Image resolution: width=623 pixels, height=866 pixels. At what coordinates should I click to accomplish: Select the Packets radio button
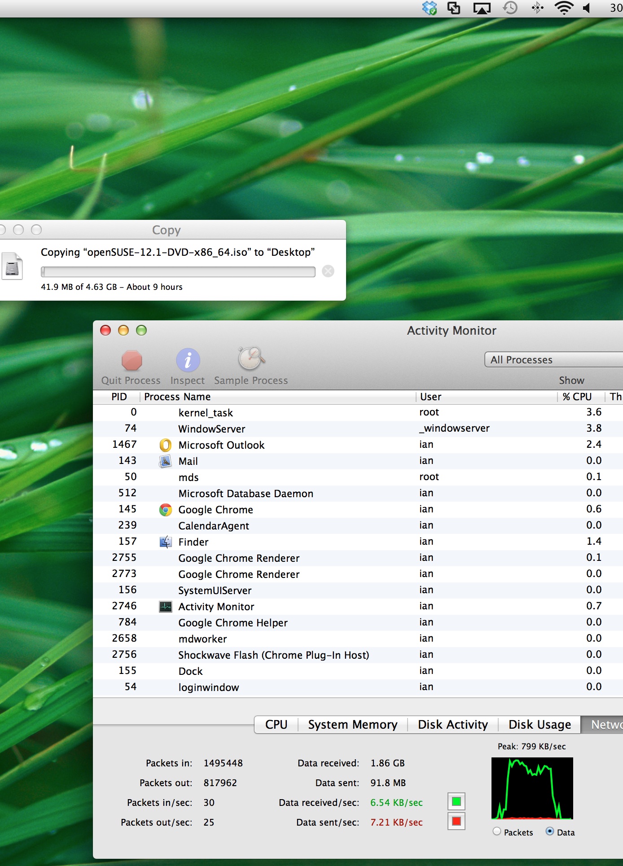click(497, 831)
